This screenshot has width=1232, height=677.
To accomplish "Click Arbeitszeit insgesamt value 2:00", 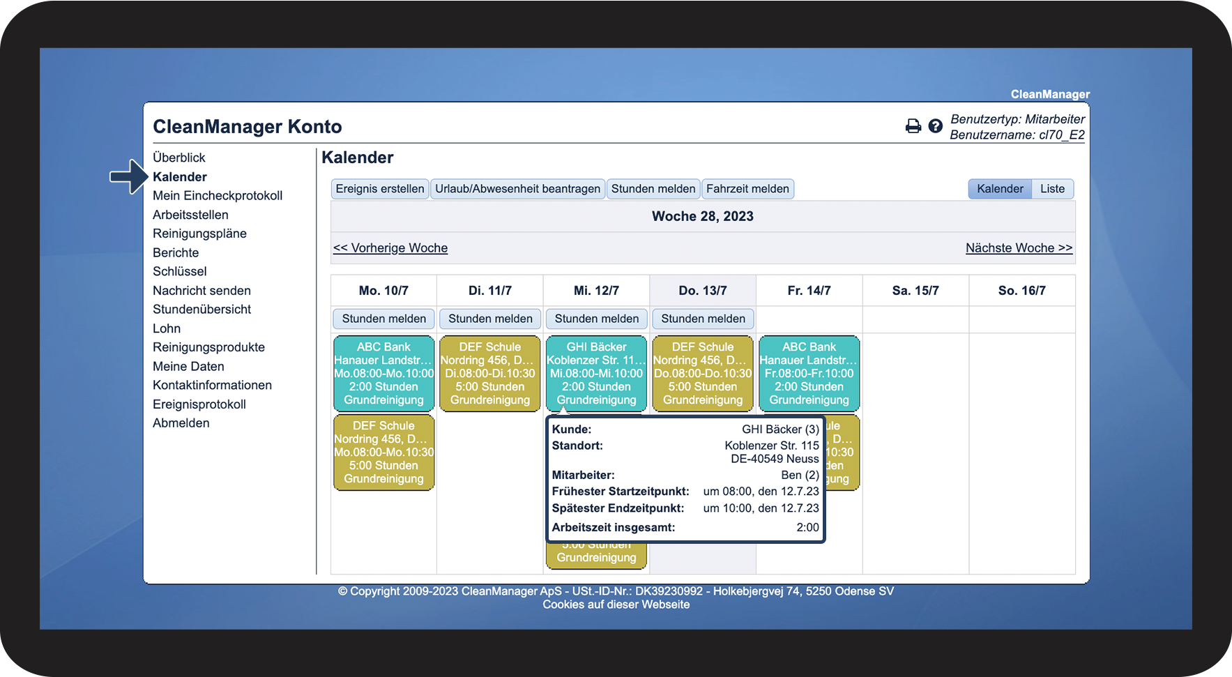I will point(808,528).
